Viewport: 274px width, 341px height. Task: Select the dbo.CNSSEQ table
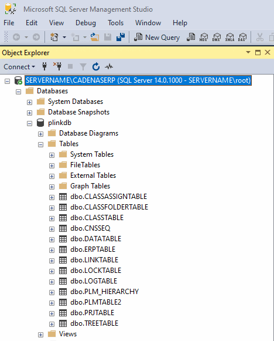coord(90,228)
